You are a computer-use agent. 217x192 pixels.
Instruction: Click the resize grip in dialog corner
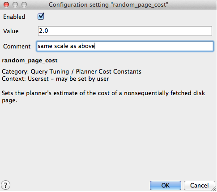tap(214, 189)
